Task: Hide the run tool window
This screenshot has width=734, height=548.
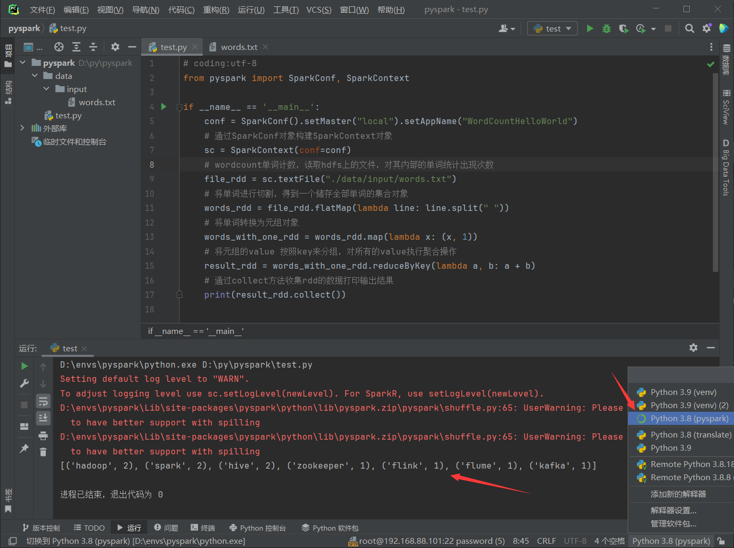Action: pos(711,348)
